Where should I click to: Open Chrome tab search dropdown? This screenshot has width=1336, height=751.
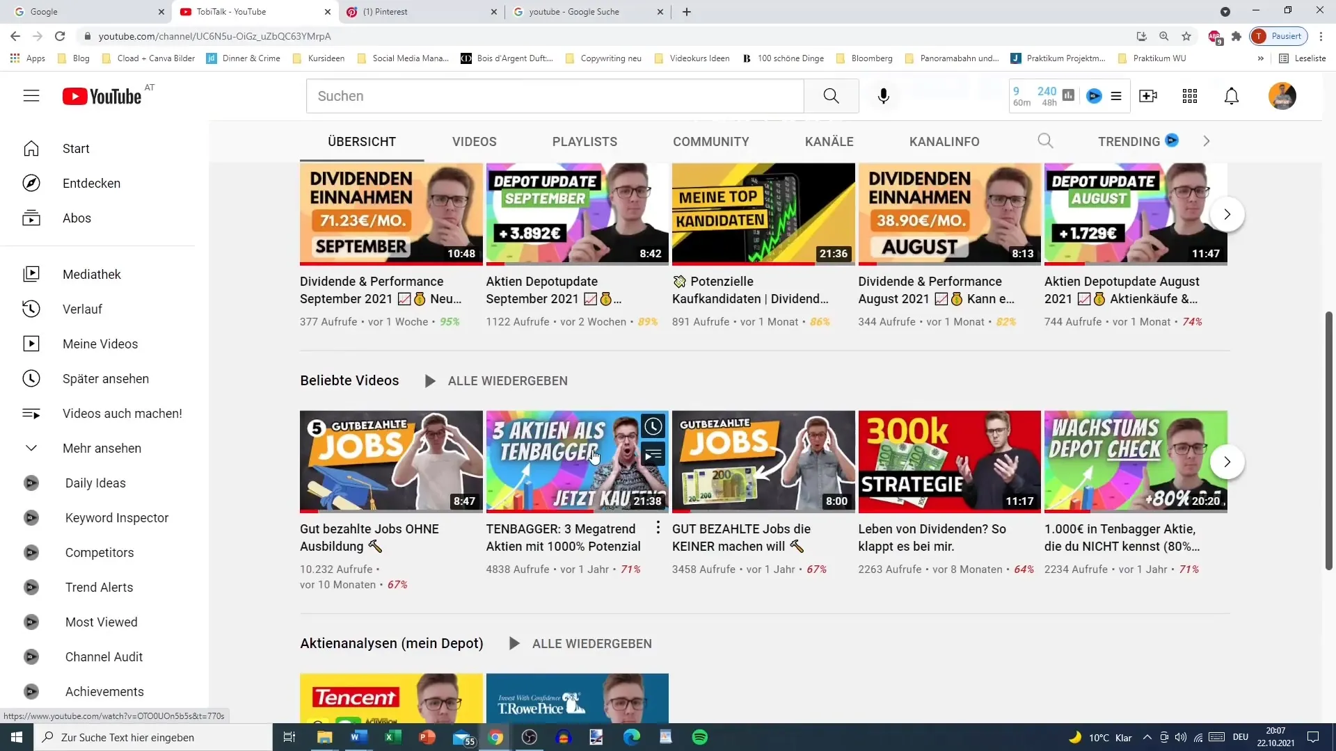[1225, 12]
